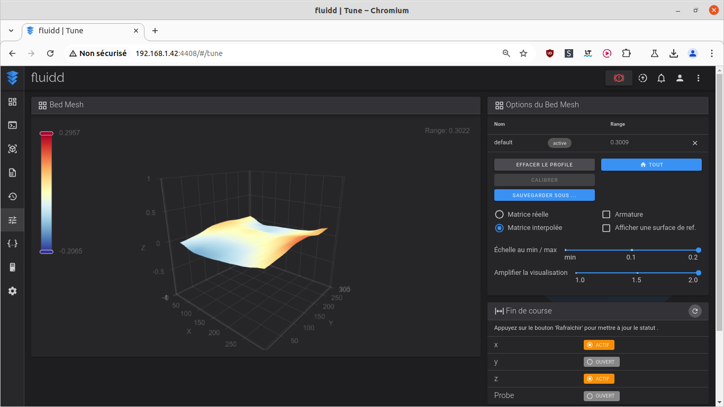Click the SAUVEGARDER SOUS button
724x407 pixels.
[x=545, y=195]
